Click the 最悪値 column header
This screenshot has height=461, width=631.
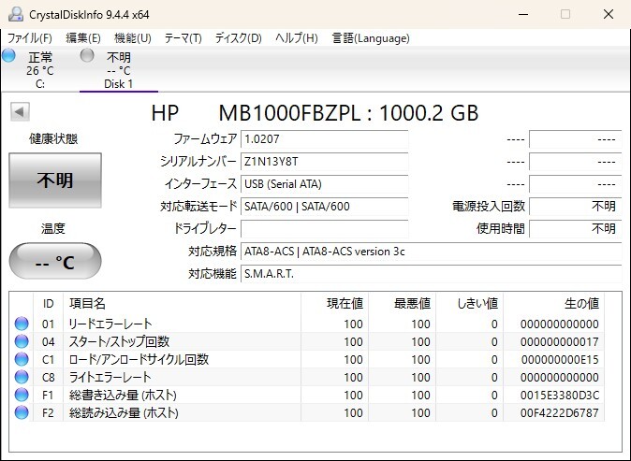pyautogui.click(x=402, y=304)
